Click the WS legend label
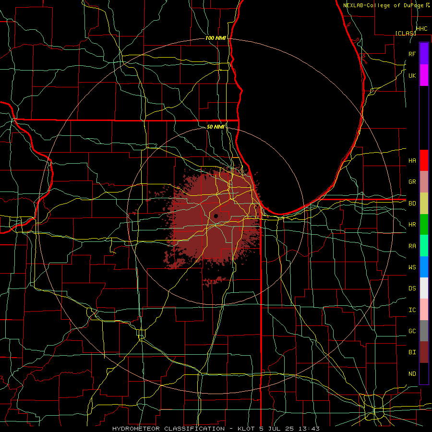This screenshot has height=432, width=432. pos(412,267)
